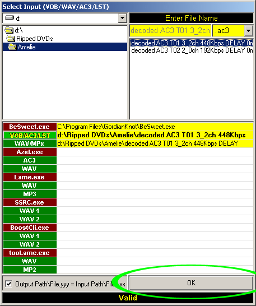
Task: Select the d:\ root folder icon
Action: pos(9,30)
